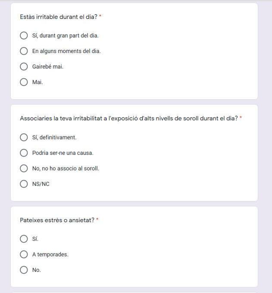Click the required asterisk after the soroll question
272x293 pixels.
(x=241, y=118)
